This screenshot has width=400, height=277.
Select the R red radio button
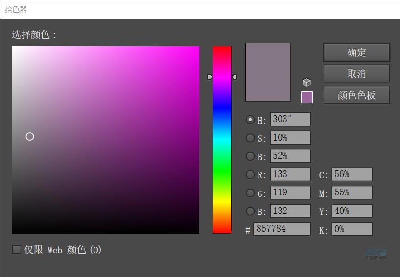[x=250, y=175]
